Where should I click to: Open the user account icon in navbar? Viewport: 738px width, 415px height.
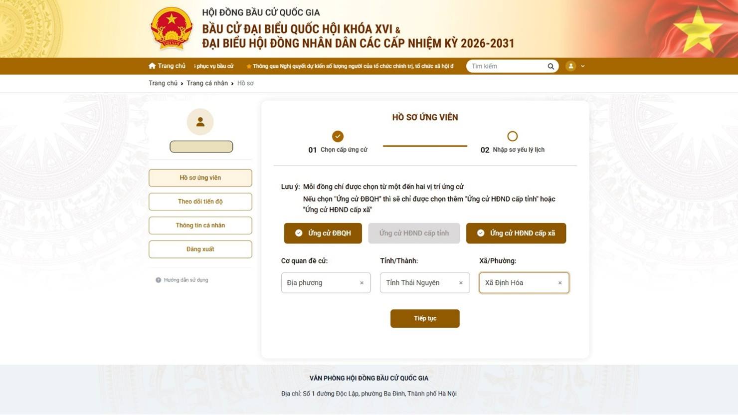(x=571, y=66)
